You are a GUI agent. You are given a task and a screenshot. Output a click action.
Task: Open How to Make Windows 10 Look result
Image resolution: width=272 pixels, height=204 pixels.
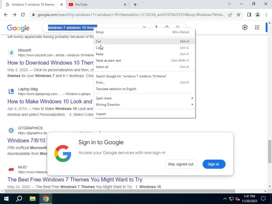click(50, 101)
